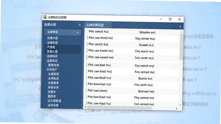Collapse the sidebar dropdown with the up chevron
Screen dimensions: 221x124
[x=78, y=33]
